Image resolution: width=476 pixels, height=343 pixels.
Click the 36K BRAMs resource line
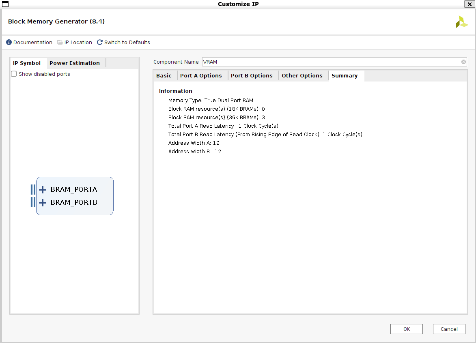pos(216,117)
